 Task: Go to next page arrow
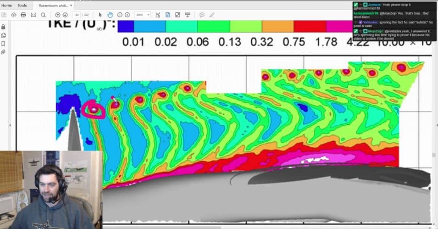click(66, 15)
